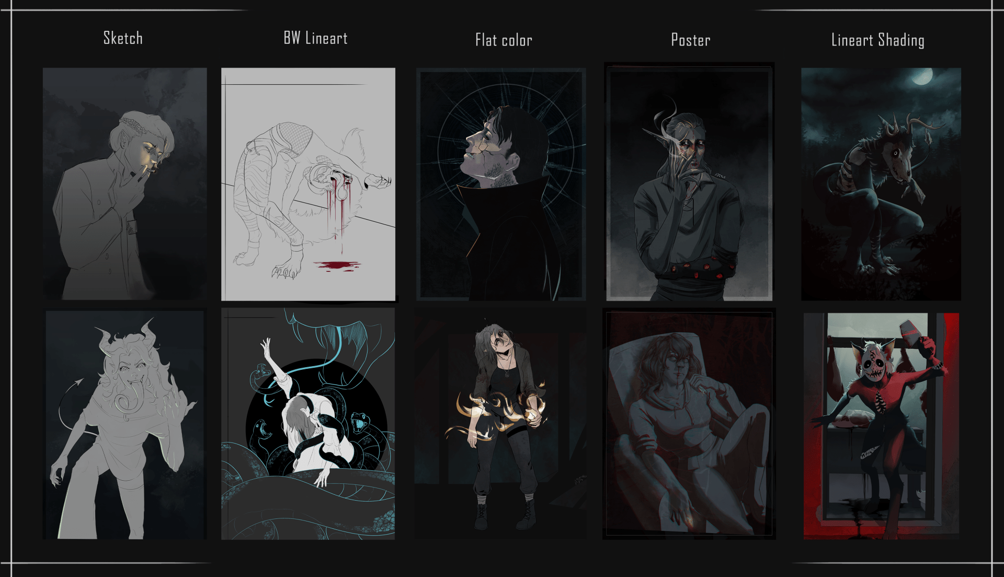Click the Lineart Shading heading
Viewport: 1004px width, 577px height.
[x=877, y=40]
